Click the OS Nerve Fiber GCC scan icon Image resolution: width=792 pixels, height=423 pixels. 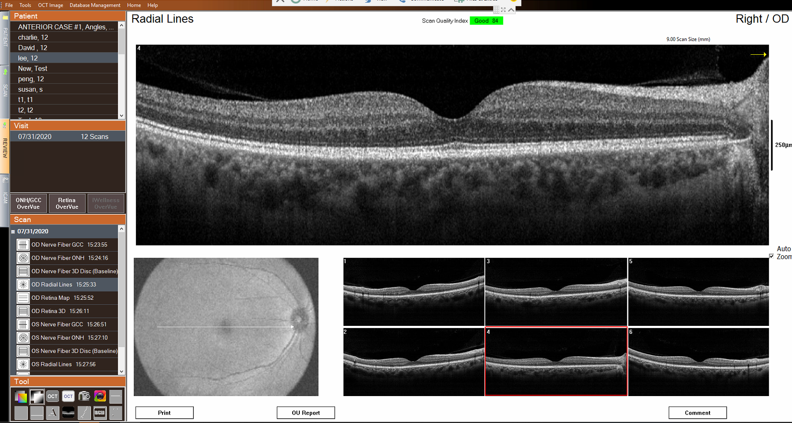[23, 324]
